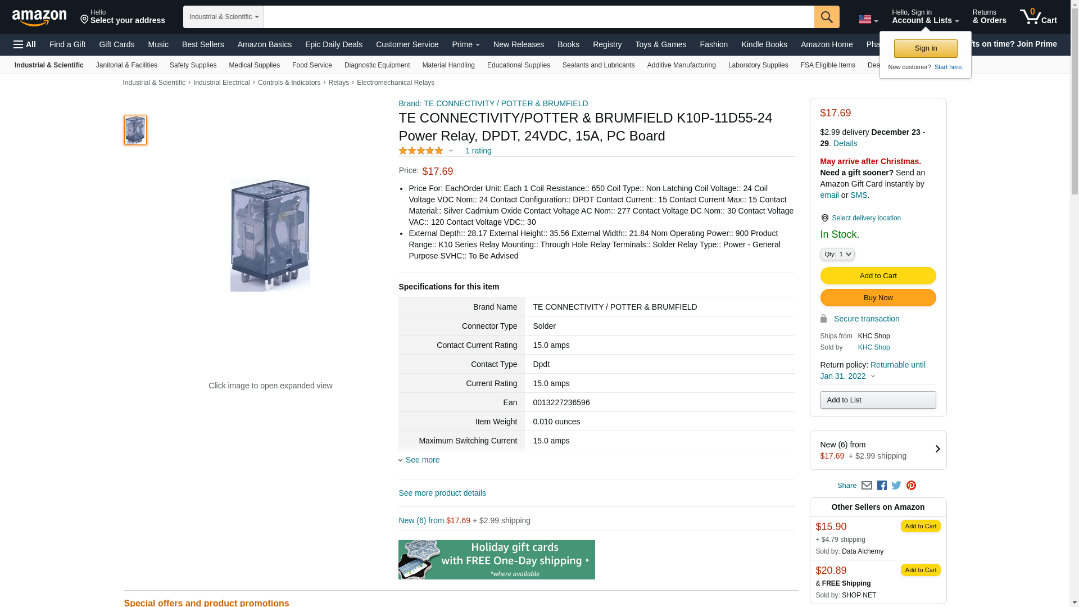Click the yellow Add to Cart button
Screen dimensions: 1079x607
click(878, 276)
